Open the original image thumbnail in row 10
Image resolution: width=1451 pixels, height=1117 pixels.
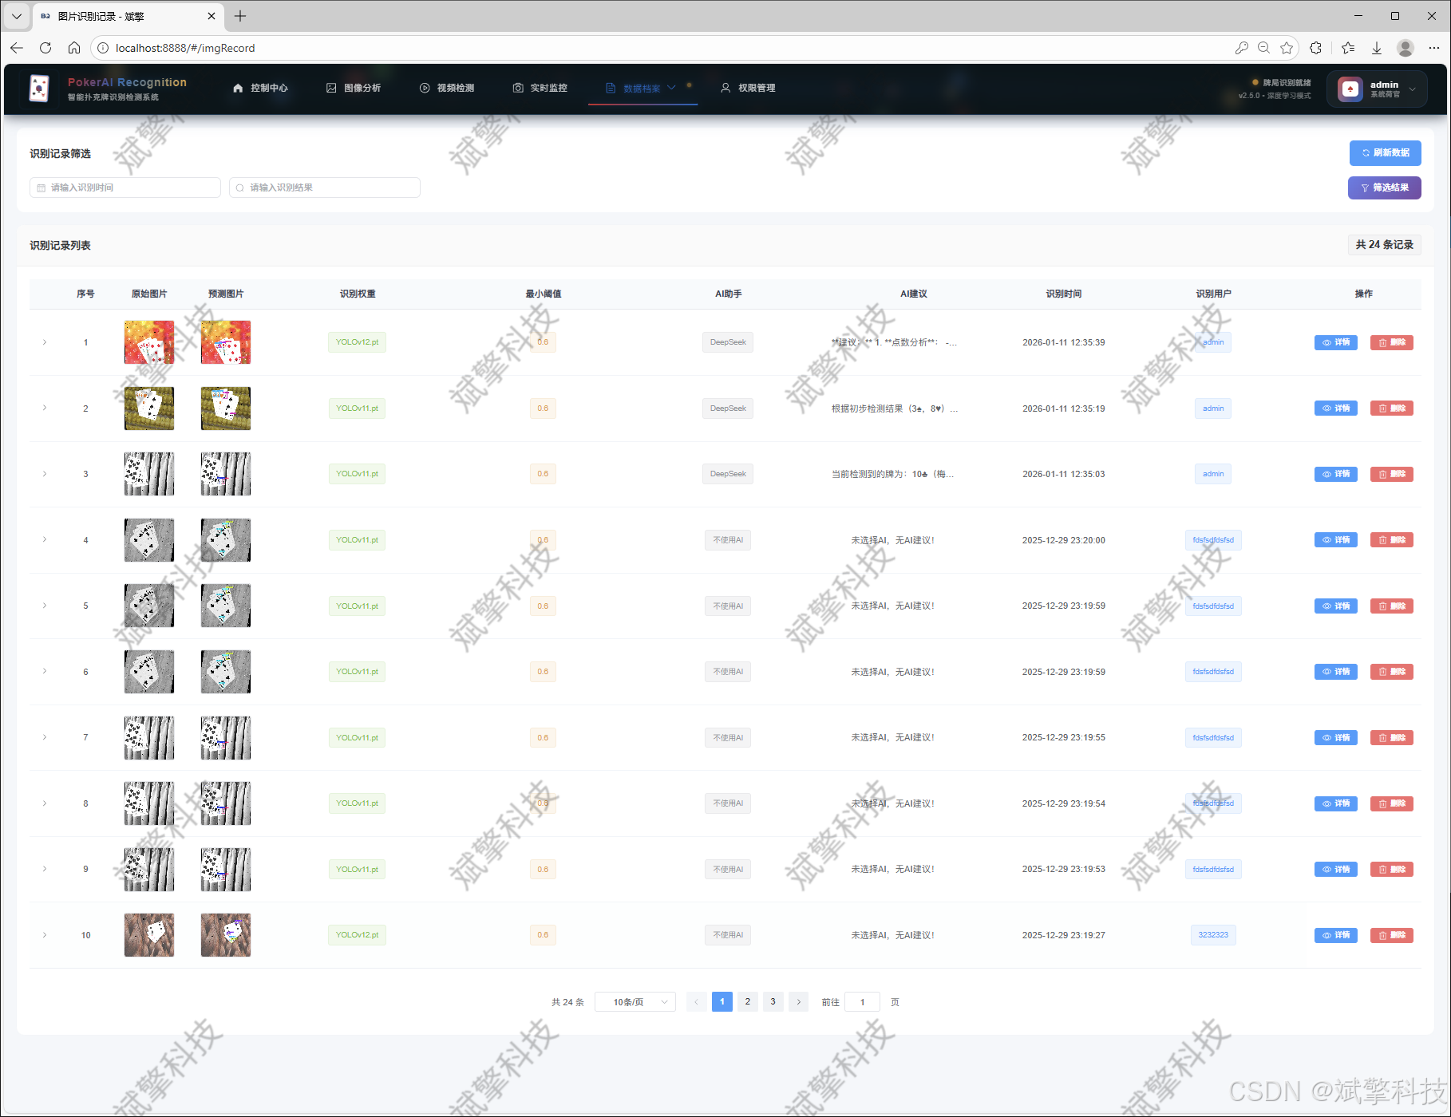(149, 935)
